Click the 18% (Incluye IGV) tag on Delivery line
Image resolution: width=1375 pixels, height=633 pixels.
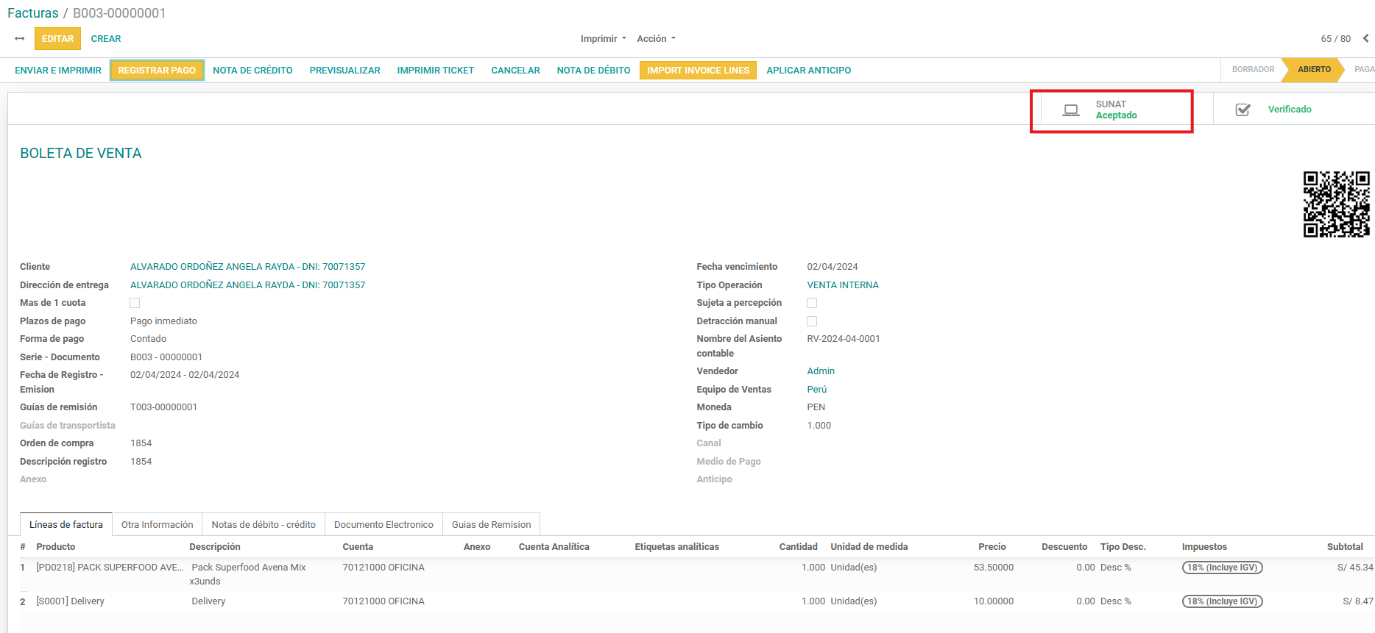(x=1222, y=601)
